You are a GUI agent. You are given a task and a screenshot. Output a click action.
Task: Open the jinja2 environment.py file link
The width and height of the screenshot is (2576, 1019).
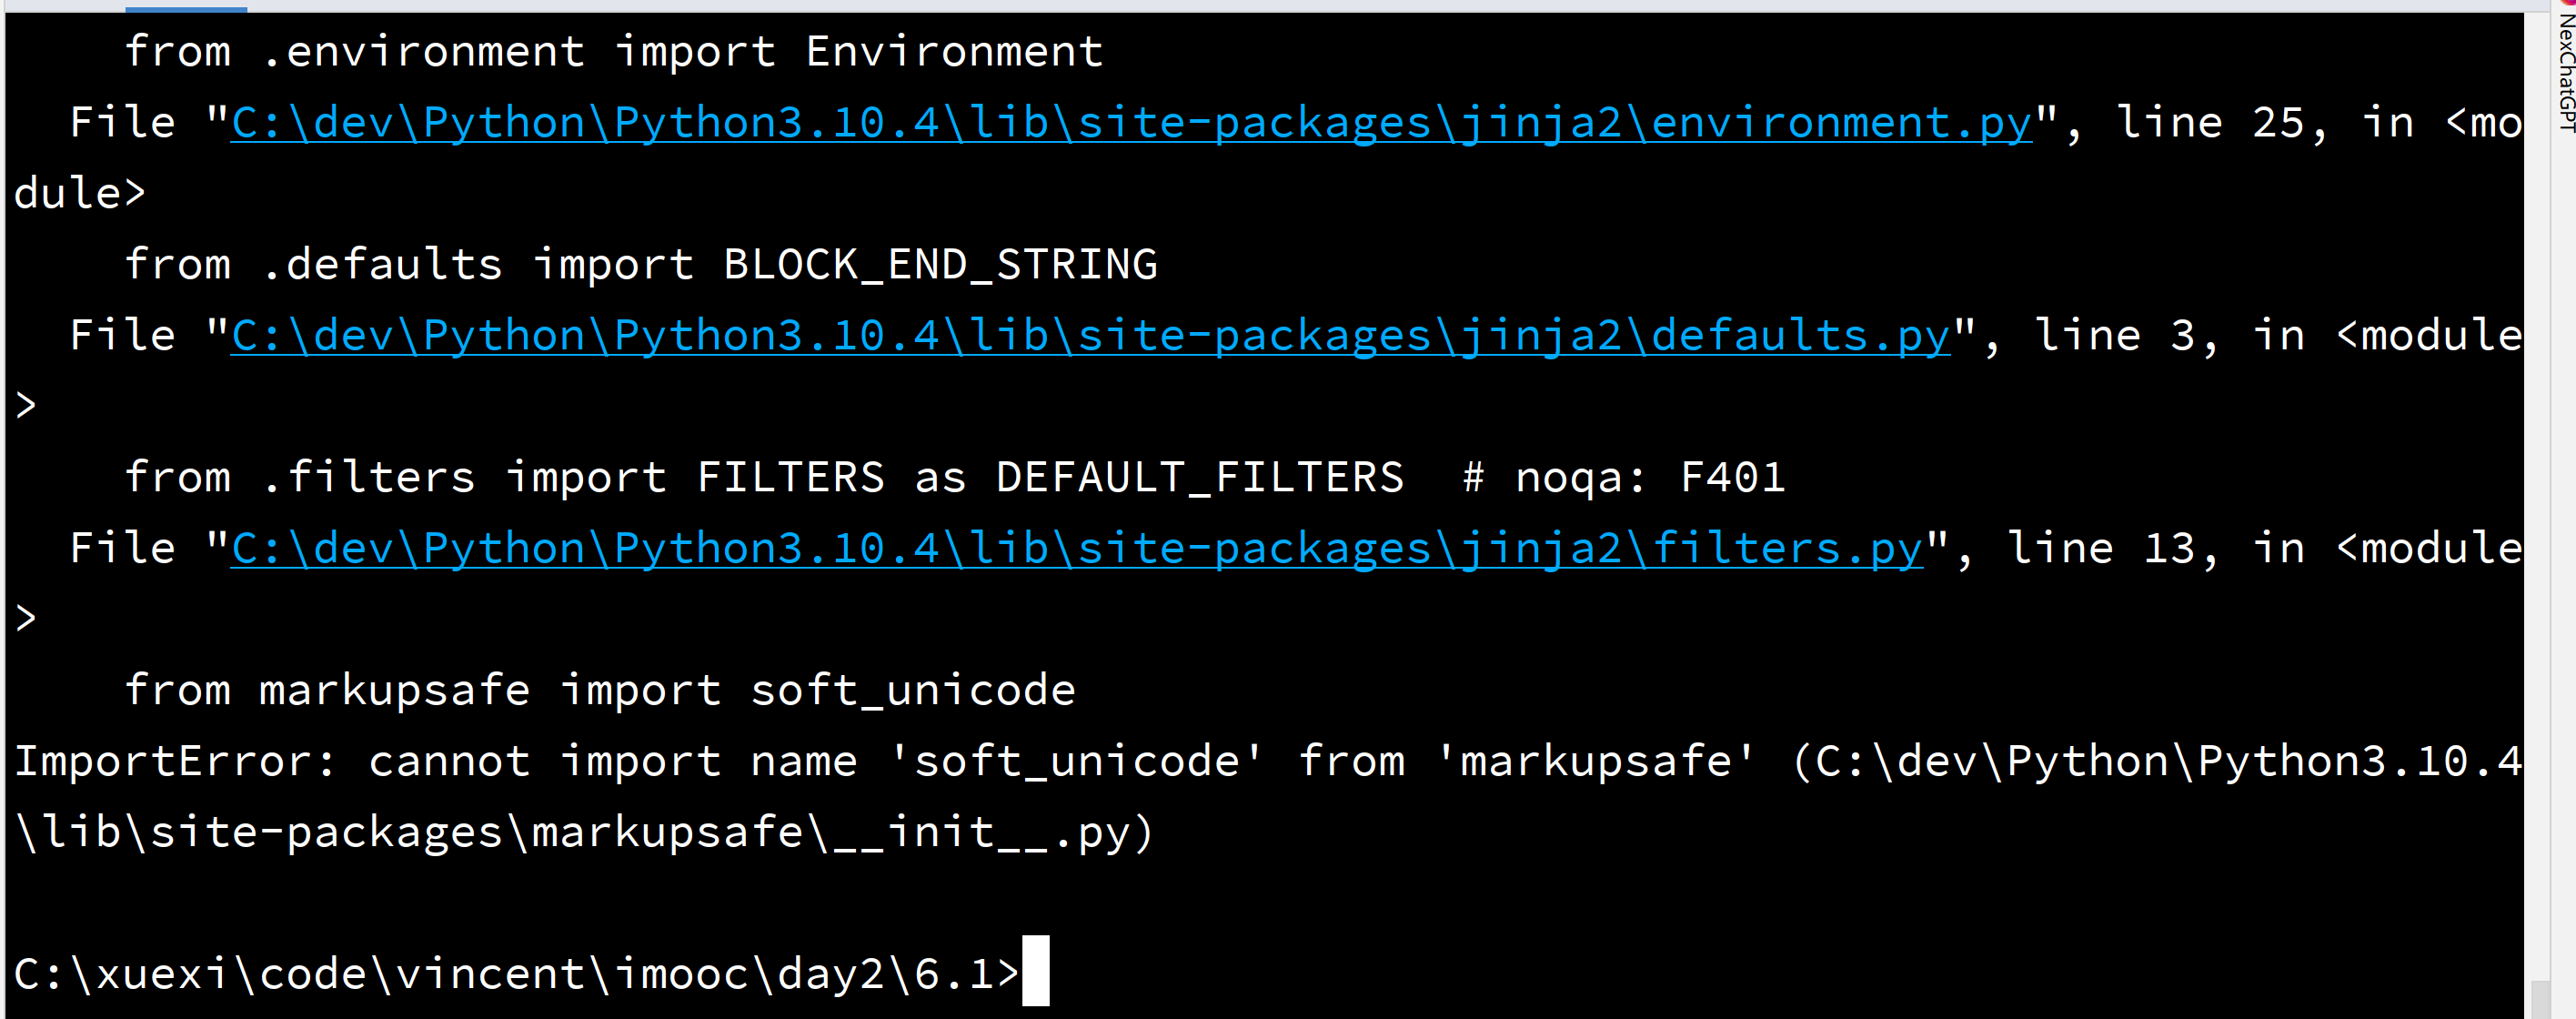(1131, 124)
